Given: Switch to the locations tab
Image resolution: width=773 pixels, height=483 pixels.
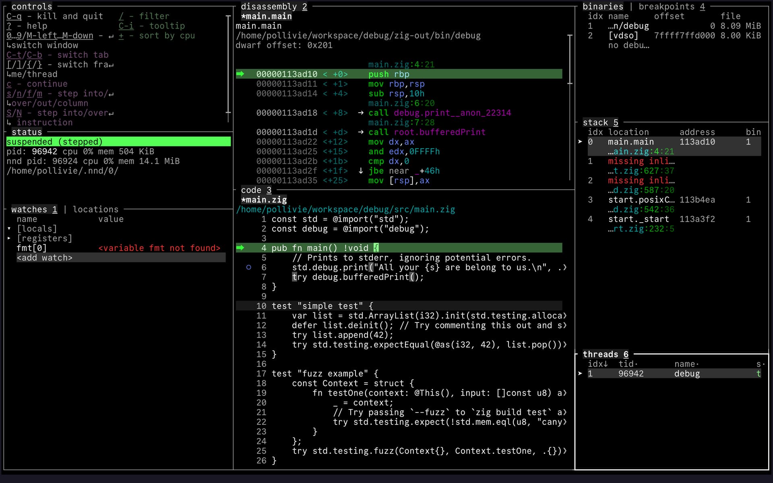Looking at the screenshot, I should pos(95,209).
